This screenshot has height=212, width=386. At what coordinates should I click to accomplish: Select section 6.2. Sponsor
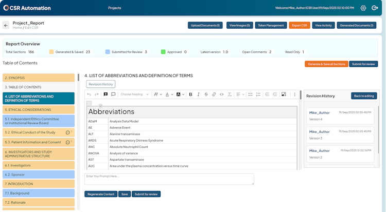pos(39,175)
